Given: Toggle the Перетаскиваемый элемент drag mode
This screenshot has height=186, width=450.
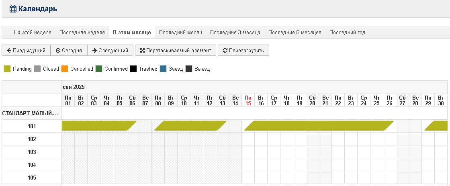Looking at the screenshot, I should [175, 50].
